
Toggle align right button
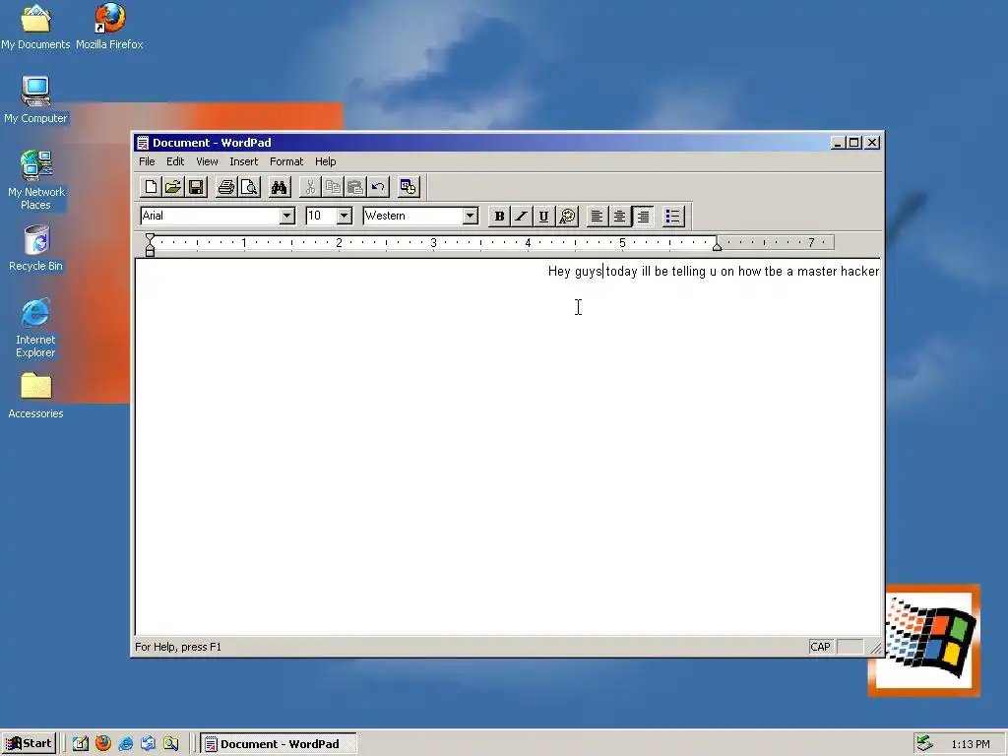[643, 216]
